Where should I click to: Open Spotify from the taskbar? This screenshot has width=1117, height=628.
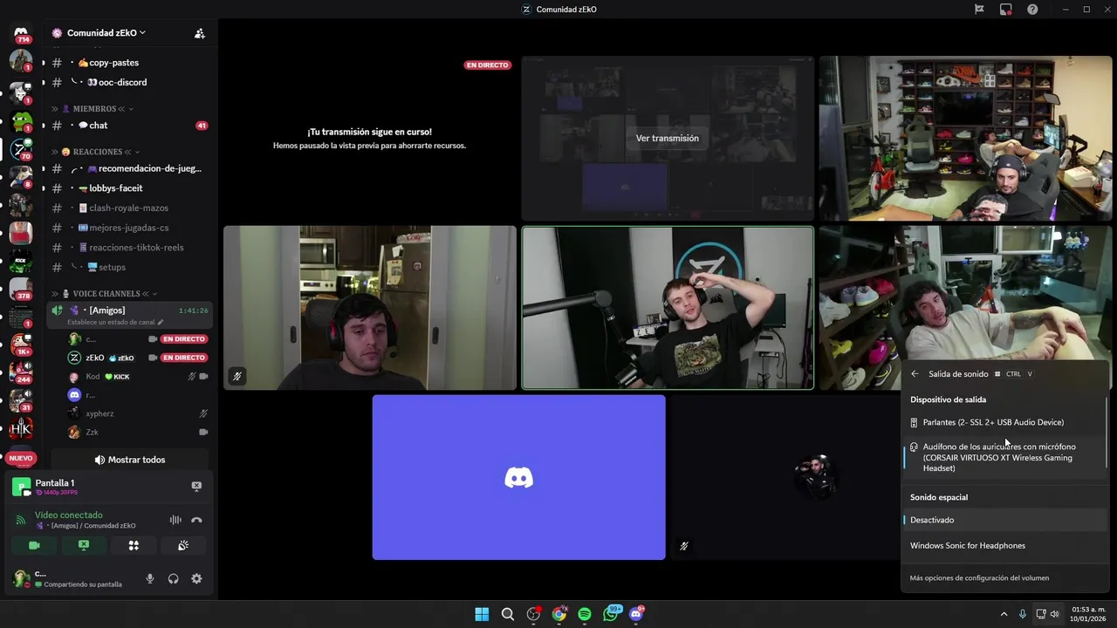585,614
